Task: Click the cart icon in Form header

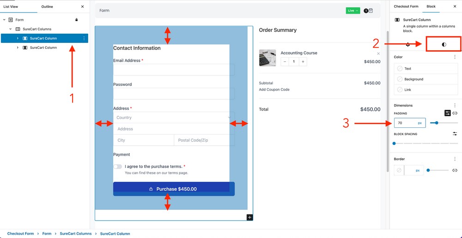Action: click(x=371, y=11)
